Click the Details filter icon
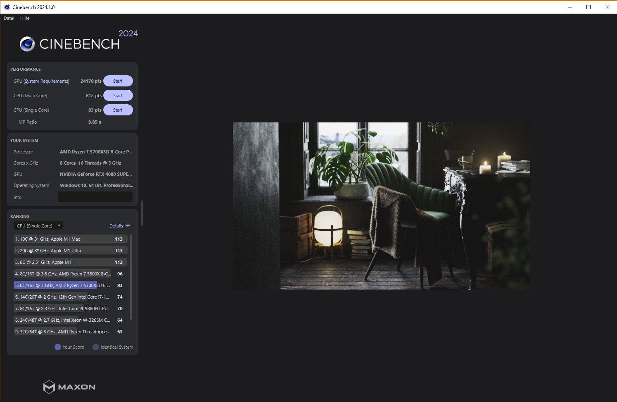The image size is (617, 402). coord(128,225)
